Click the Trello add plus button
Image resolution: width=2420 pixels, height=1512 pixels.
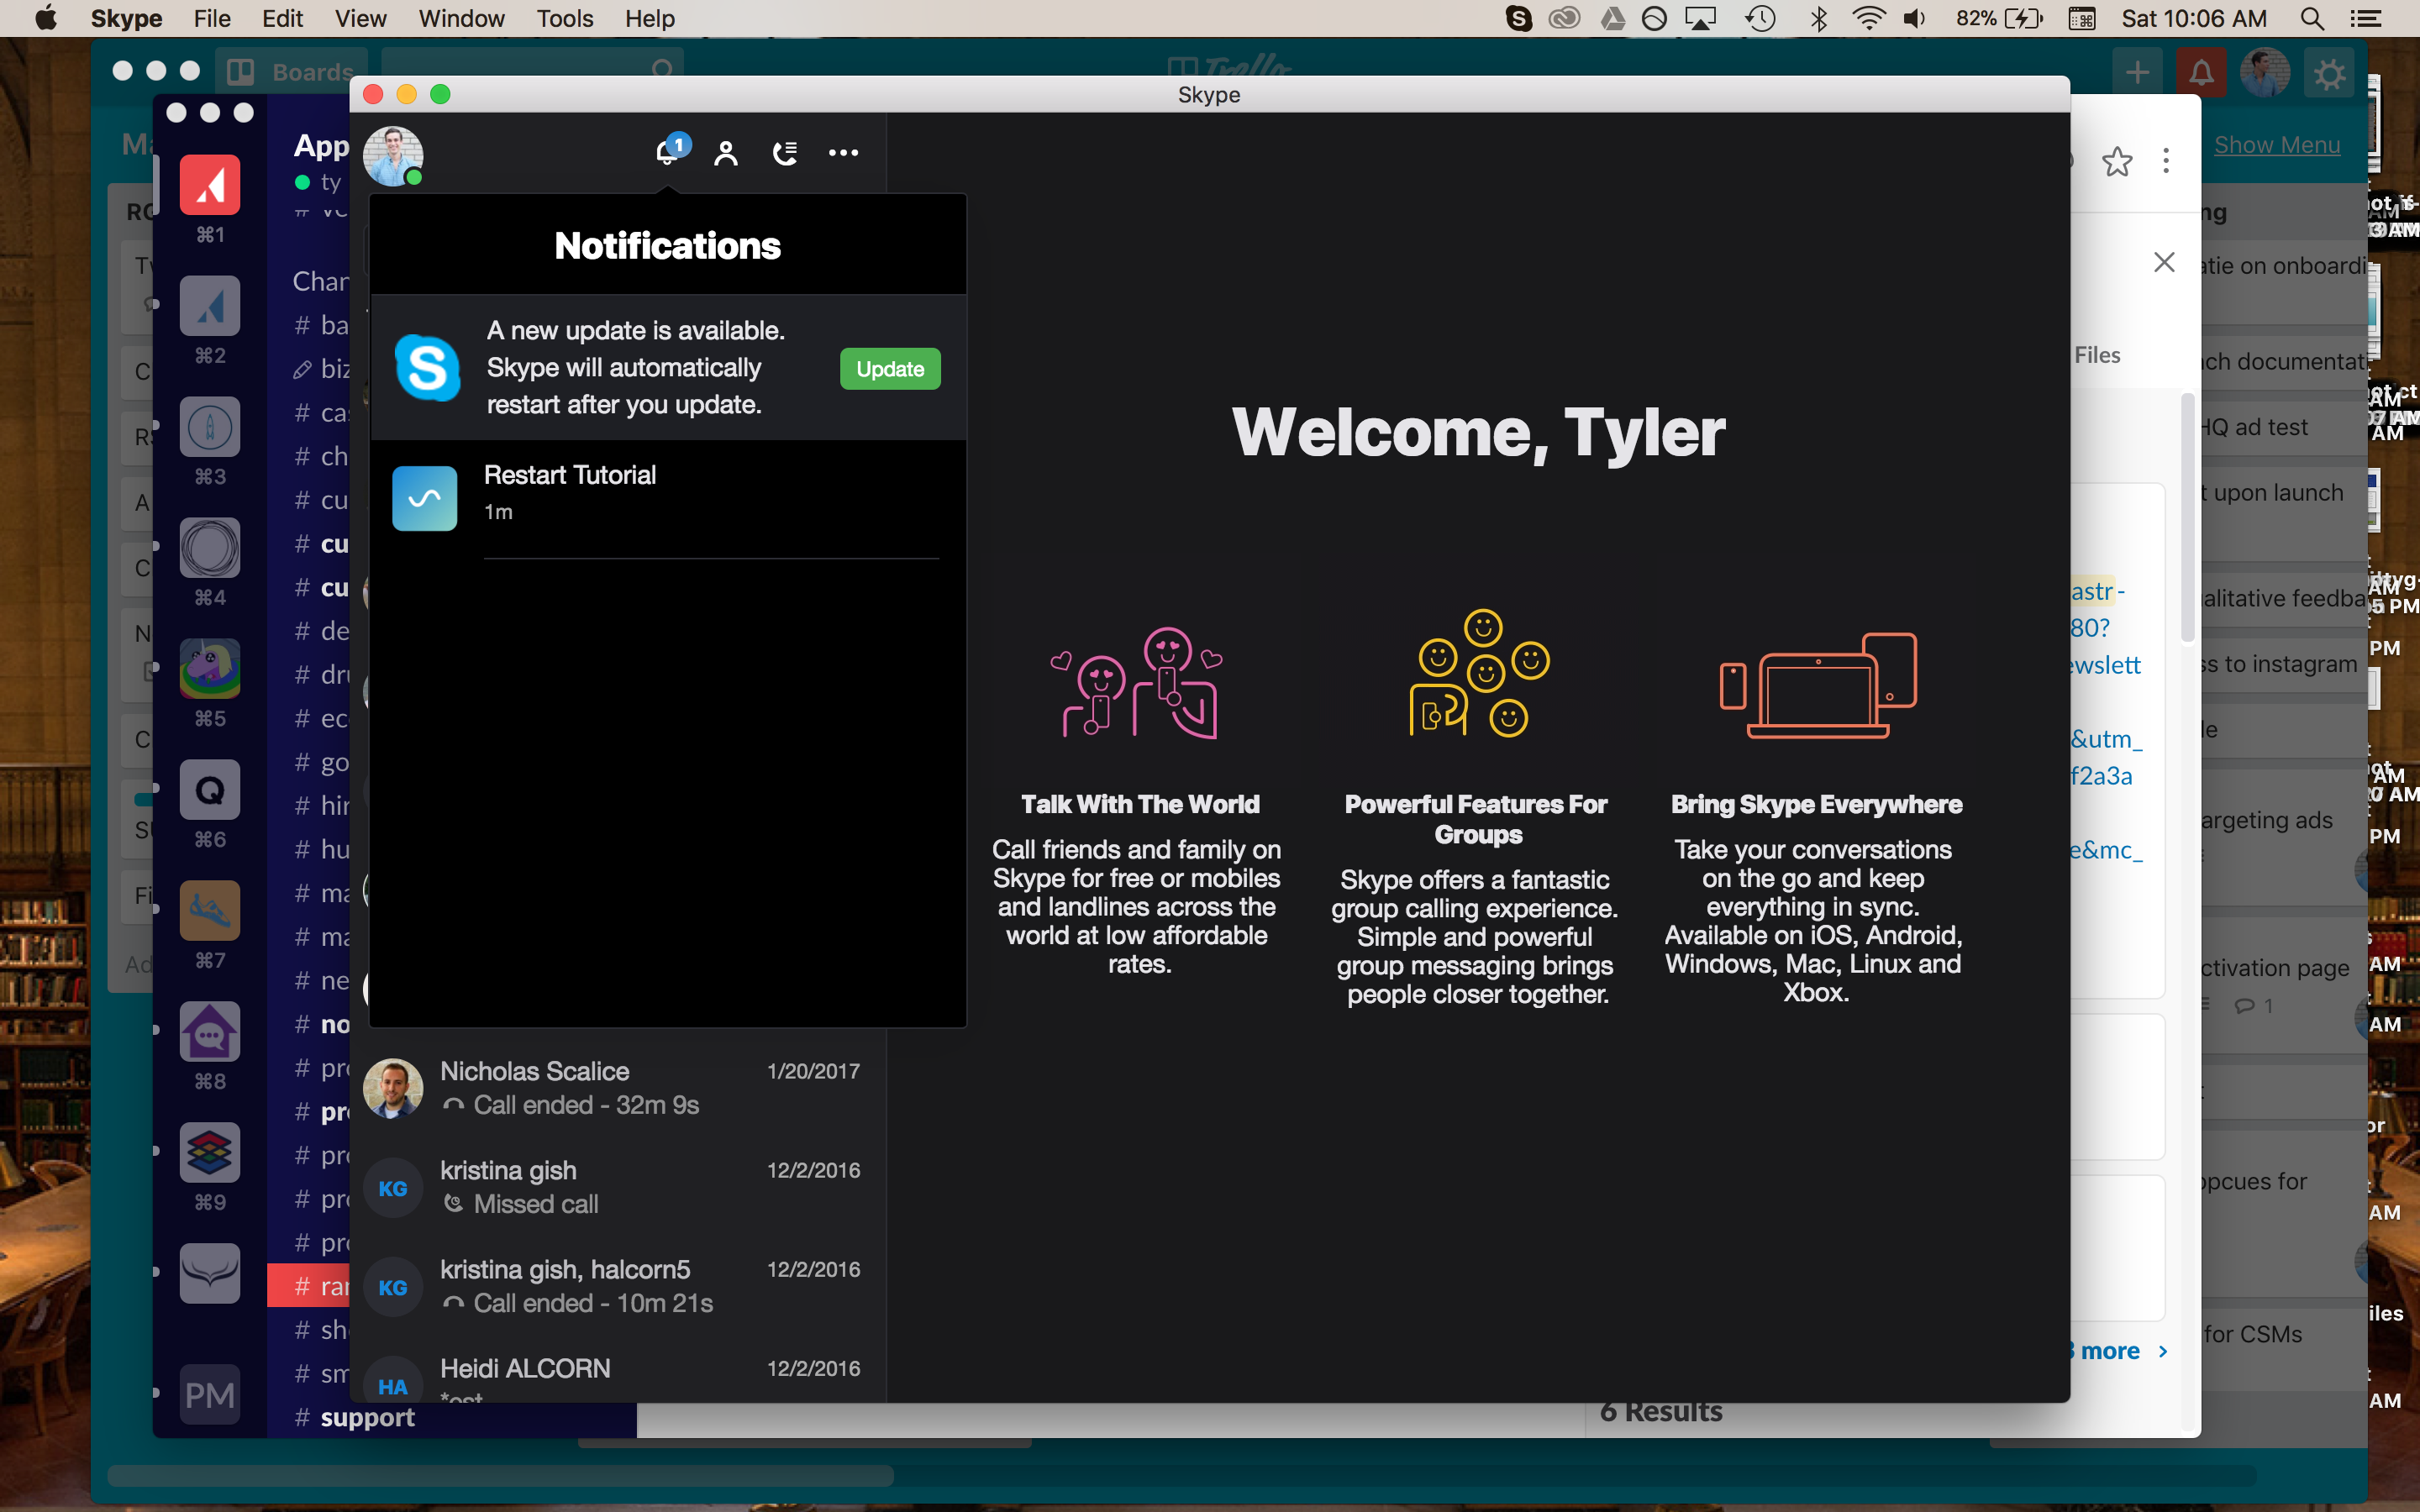tap(2137, 72)
